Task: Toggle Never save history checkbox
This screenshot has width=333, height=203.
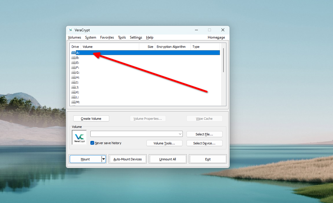Action: tap(92, 143)
